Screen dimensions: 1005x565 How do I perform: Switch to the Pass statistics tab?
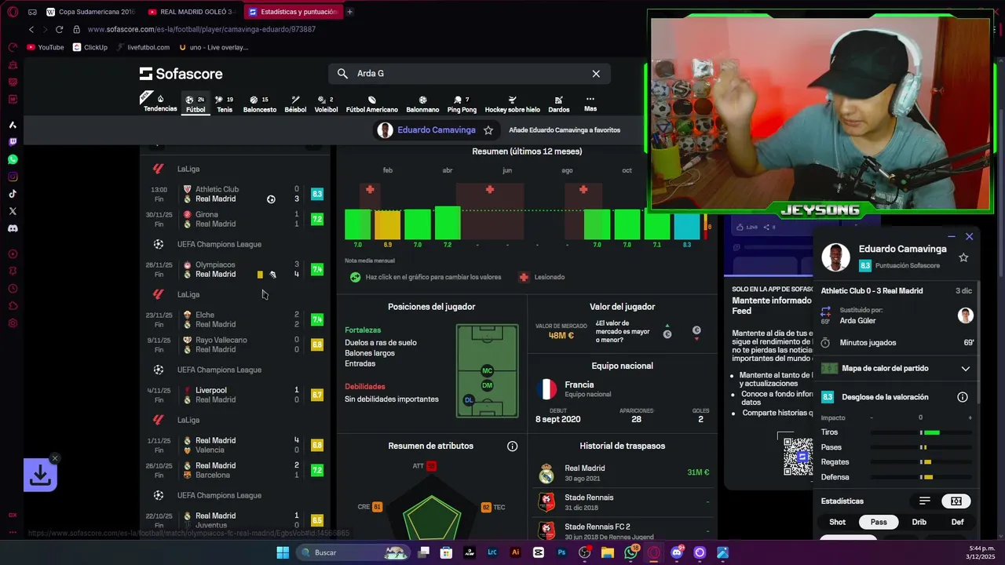[879, 522]
